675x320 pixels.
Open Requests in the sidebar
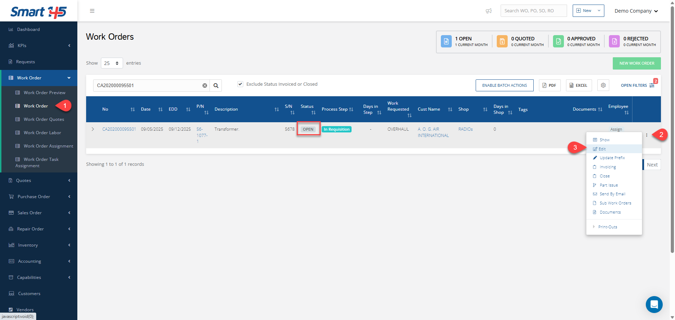coord(39,62)
